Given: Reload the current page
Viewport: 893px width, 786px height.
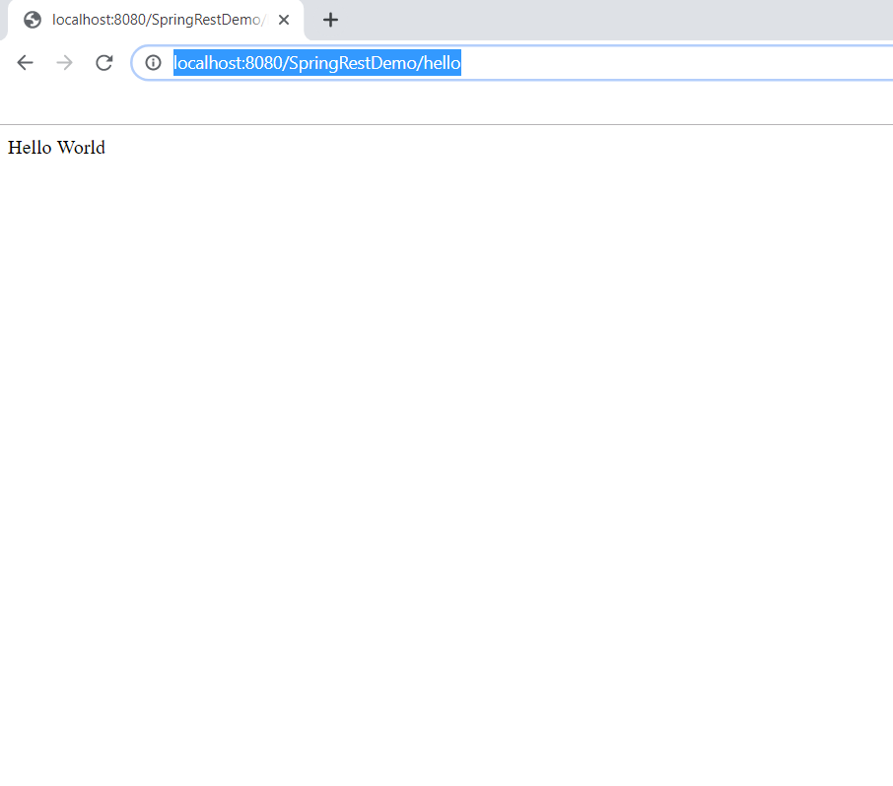Looking at the screenshot, I should 103,63.
